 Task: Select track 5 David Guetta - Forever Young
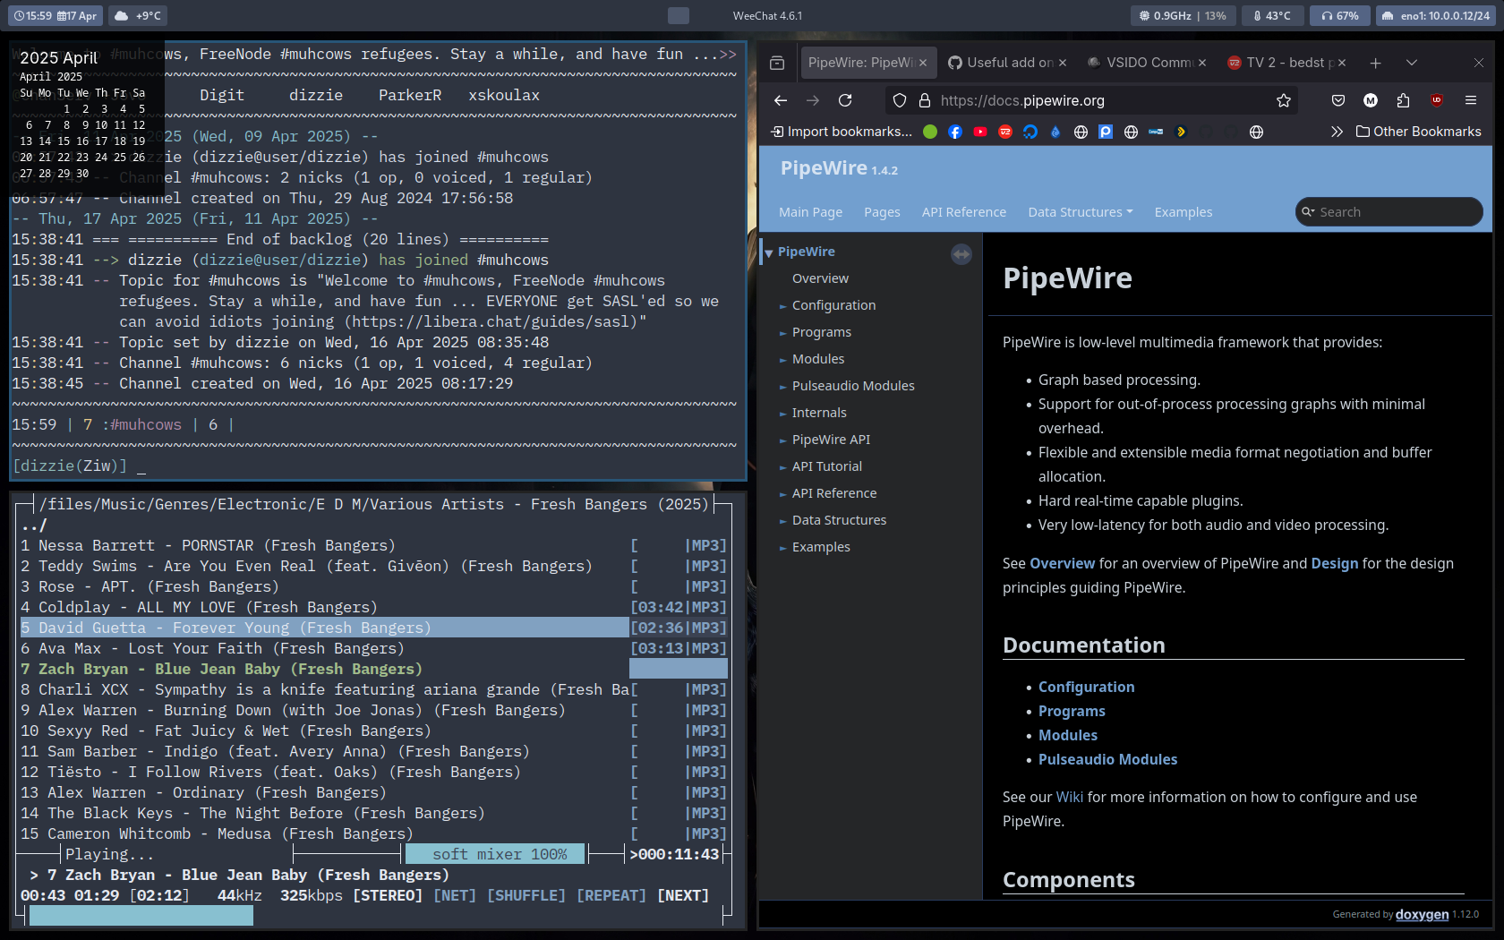pos(374,628)
